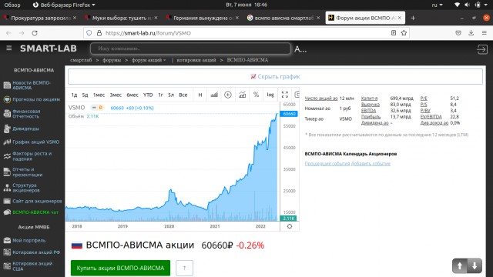
Task: Switch to the Прокуратура запросила tab
Action: click(40, 18)
